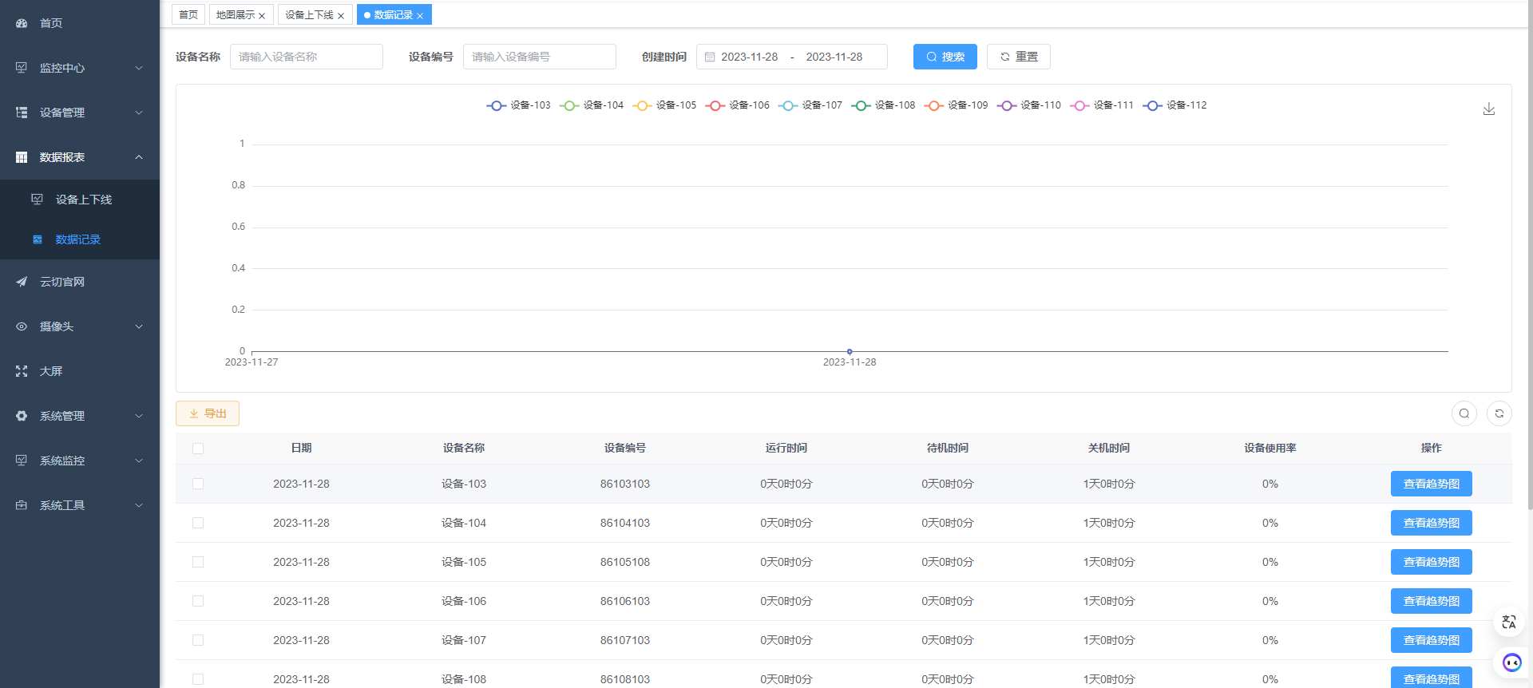Viewport: 1533px width, 688px height.
Task: Refresh the table with circular refresh icon
Action: coord(1499,413)
